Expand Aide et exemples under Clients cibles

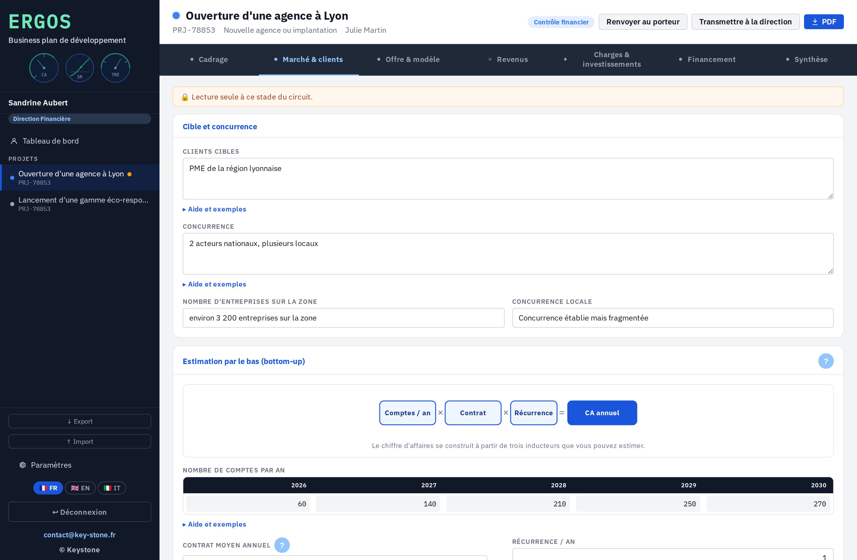pos(215,209)
